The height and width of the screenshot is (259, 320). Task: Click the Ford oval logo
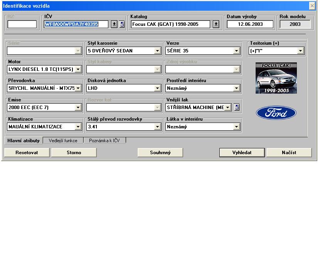(x=276, y=113)
